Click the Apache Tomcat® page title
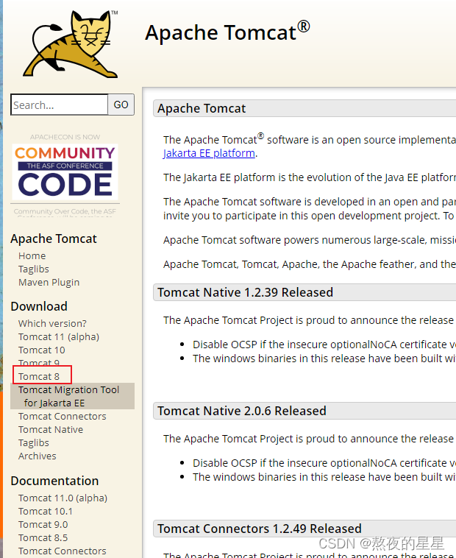 pyautogui.click(x=227, y=32)
